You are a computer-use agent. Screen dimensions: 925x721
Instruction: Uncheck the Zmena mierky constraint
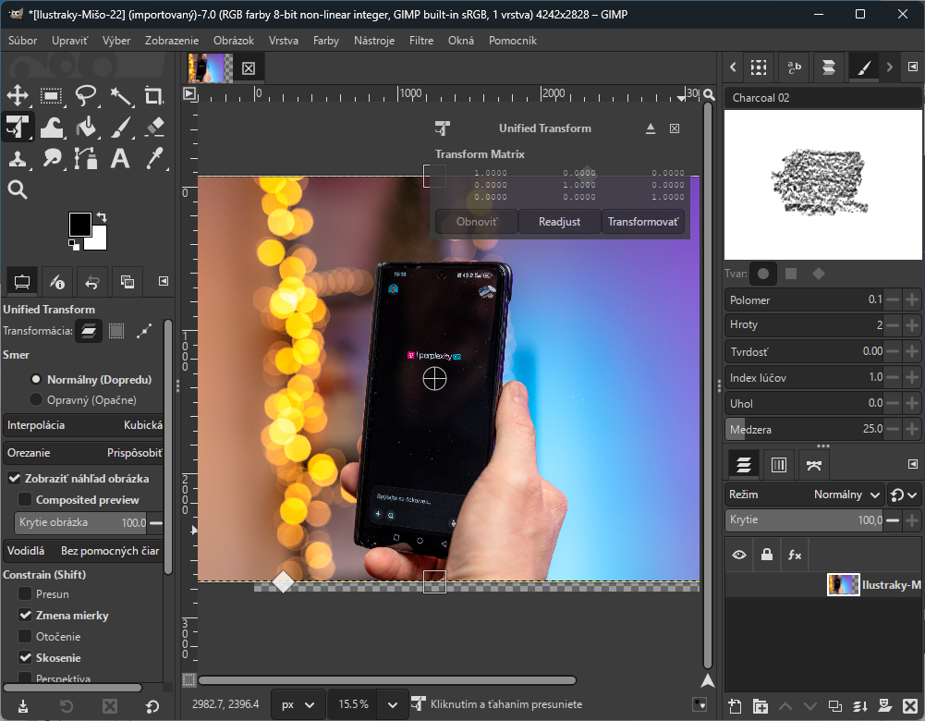[26, 616]
